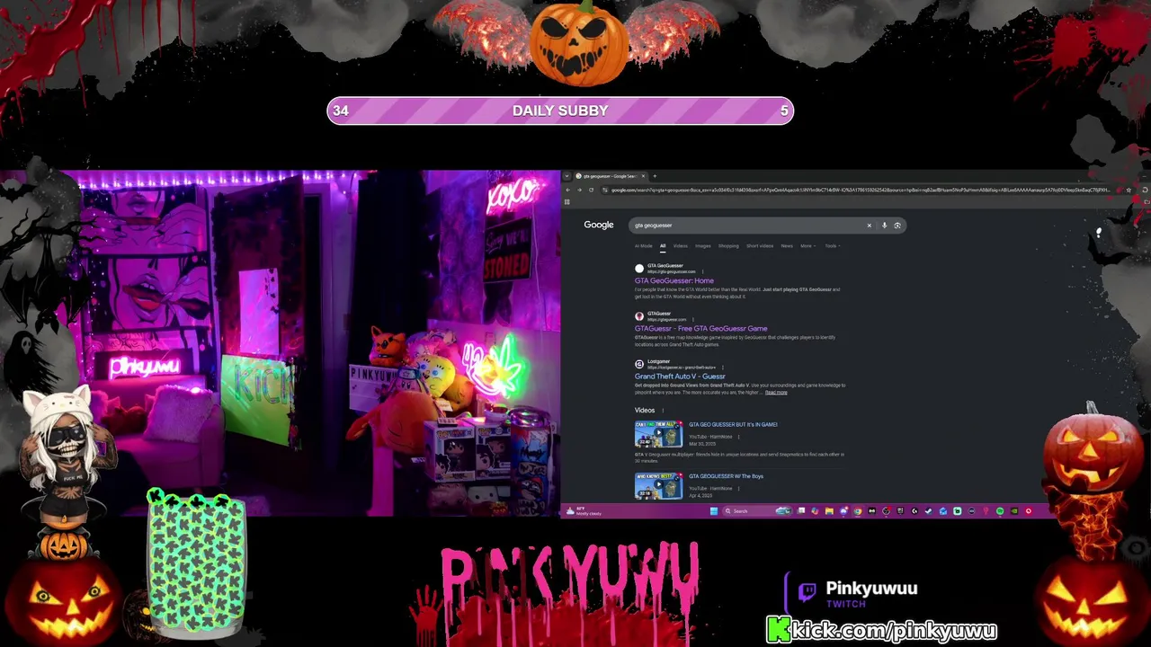Switch to the Videos search tab
The height and width of the screenshot is (647, 1151).
(681, 246)
